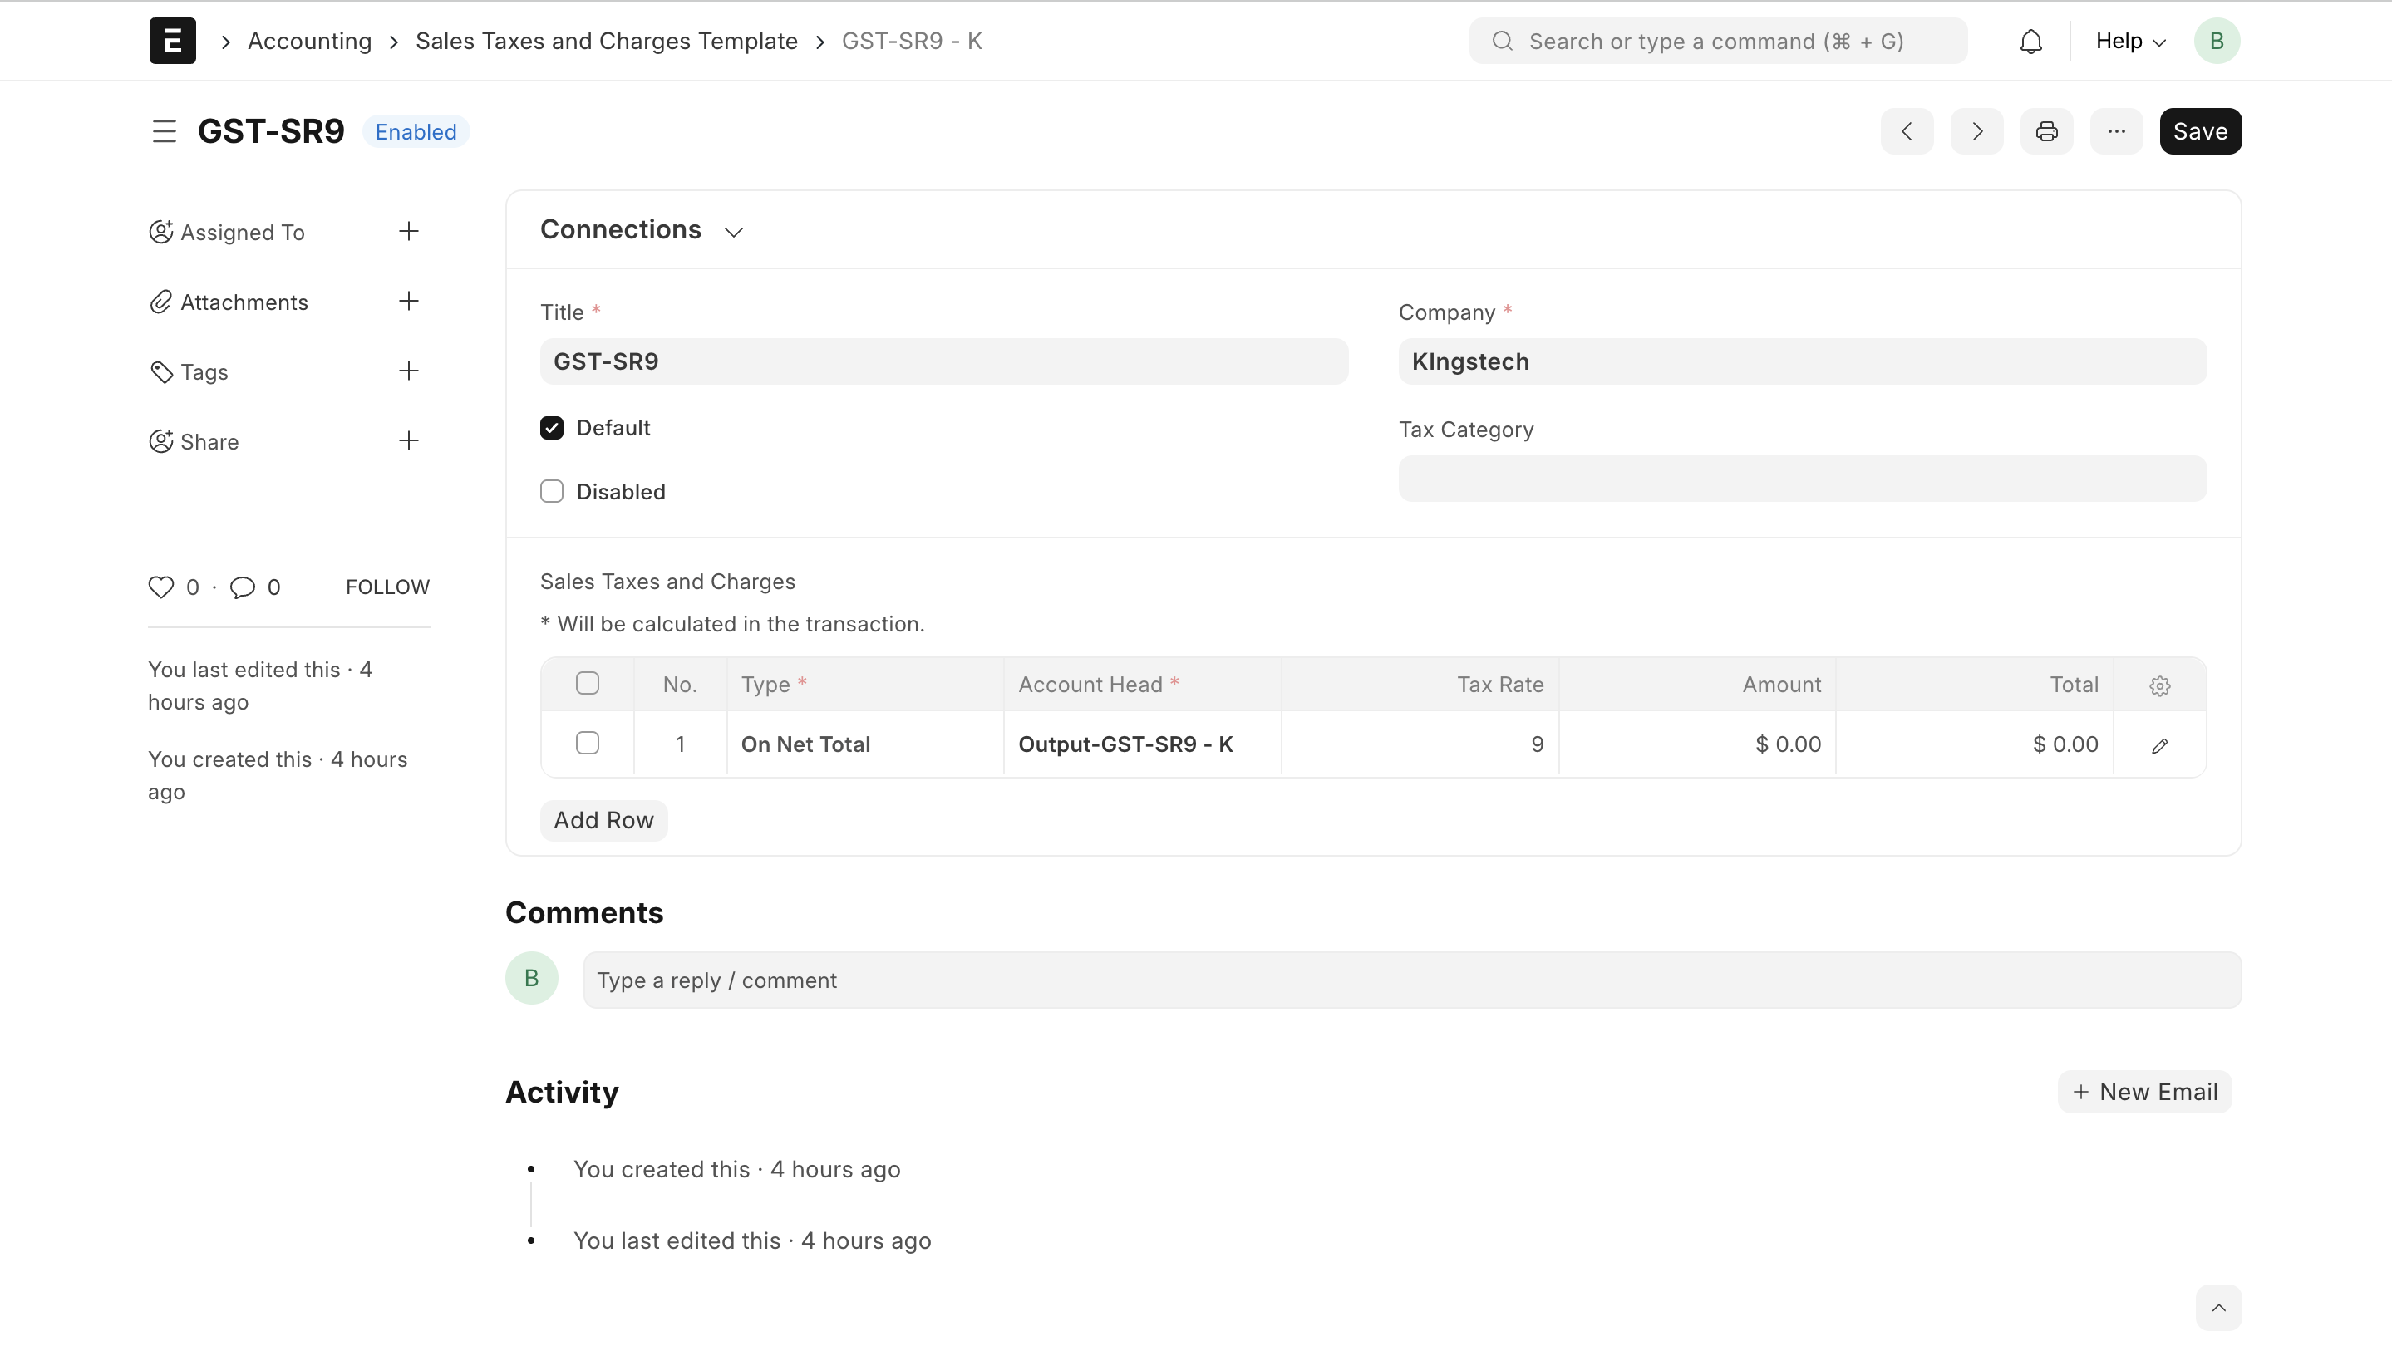The width and height of the screenshot is (2392, 1351).
Task: Open the three-dots more menu
Action: [x=2115, y=132]
